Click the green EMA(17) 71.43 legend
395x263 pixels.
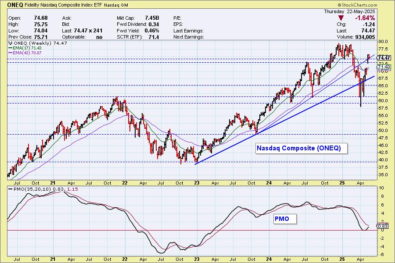pyautogui.click(x=25, y=48)
